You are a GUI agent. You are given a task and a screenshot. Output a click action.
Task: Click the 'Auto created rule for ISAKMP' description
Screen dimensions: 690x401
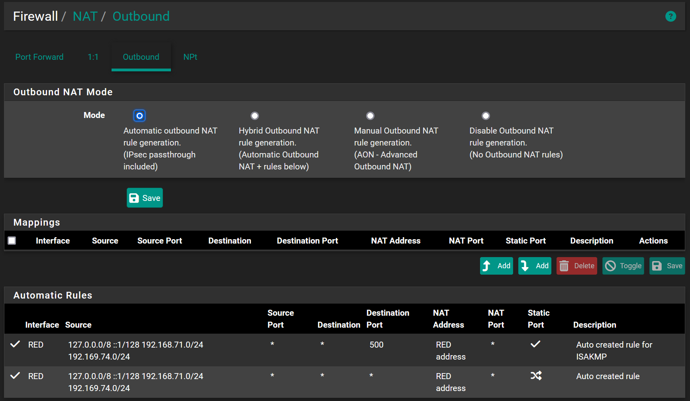point(614,350)
